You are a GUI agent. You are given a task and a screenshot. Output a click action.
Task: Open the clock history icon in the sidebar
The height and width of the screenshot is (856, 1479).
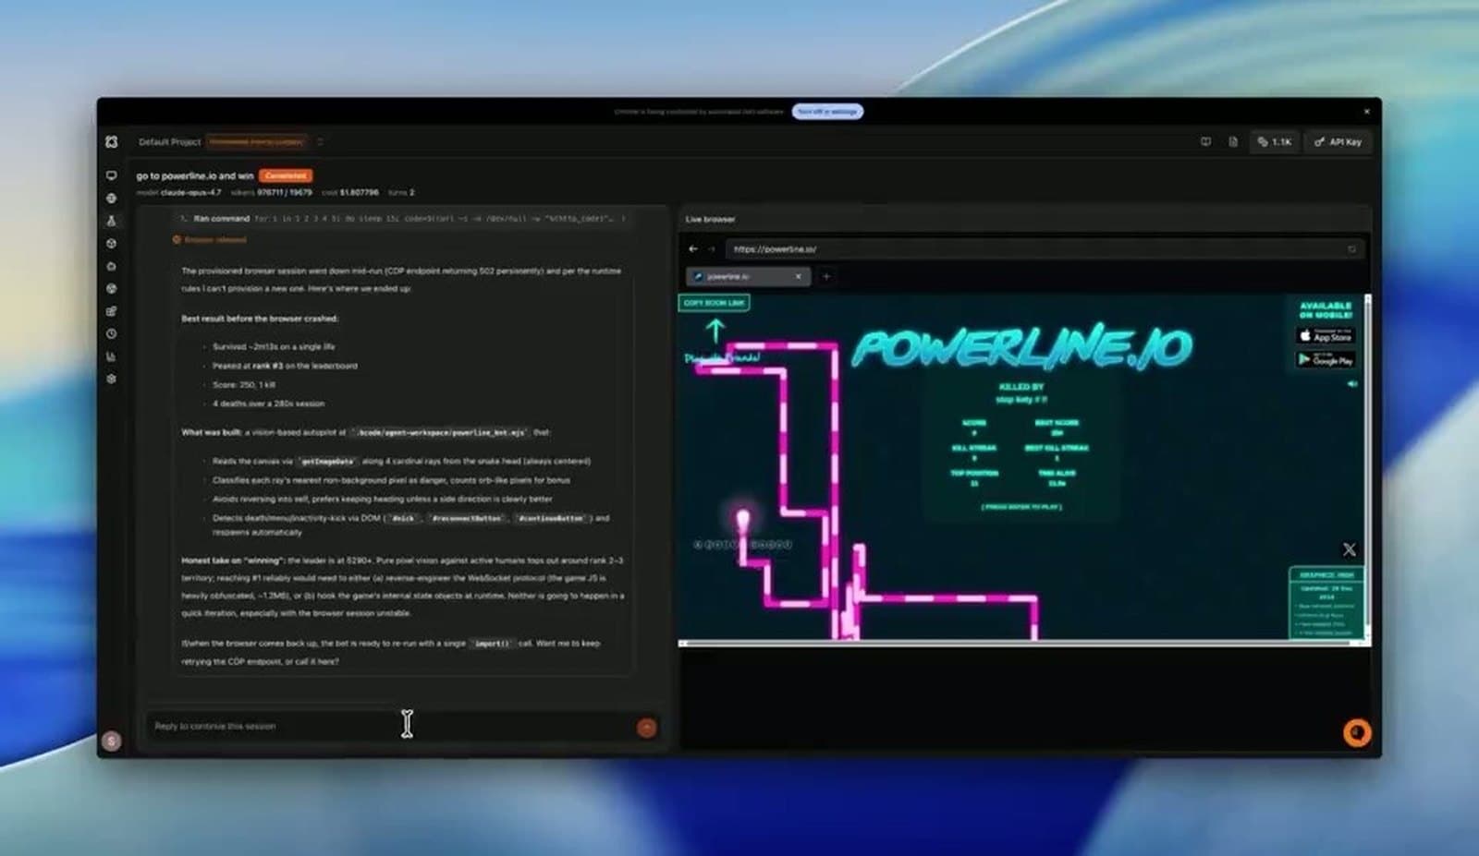coord(111,333)
